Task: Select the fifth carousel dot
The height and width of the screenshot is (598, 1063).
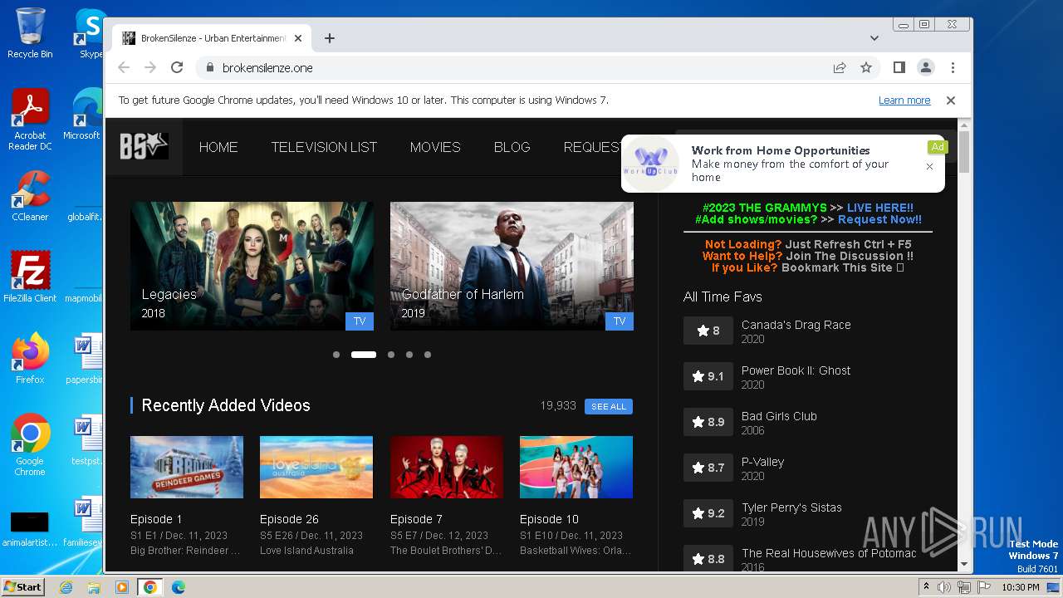Action: point(428,355)
